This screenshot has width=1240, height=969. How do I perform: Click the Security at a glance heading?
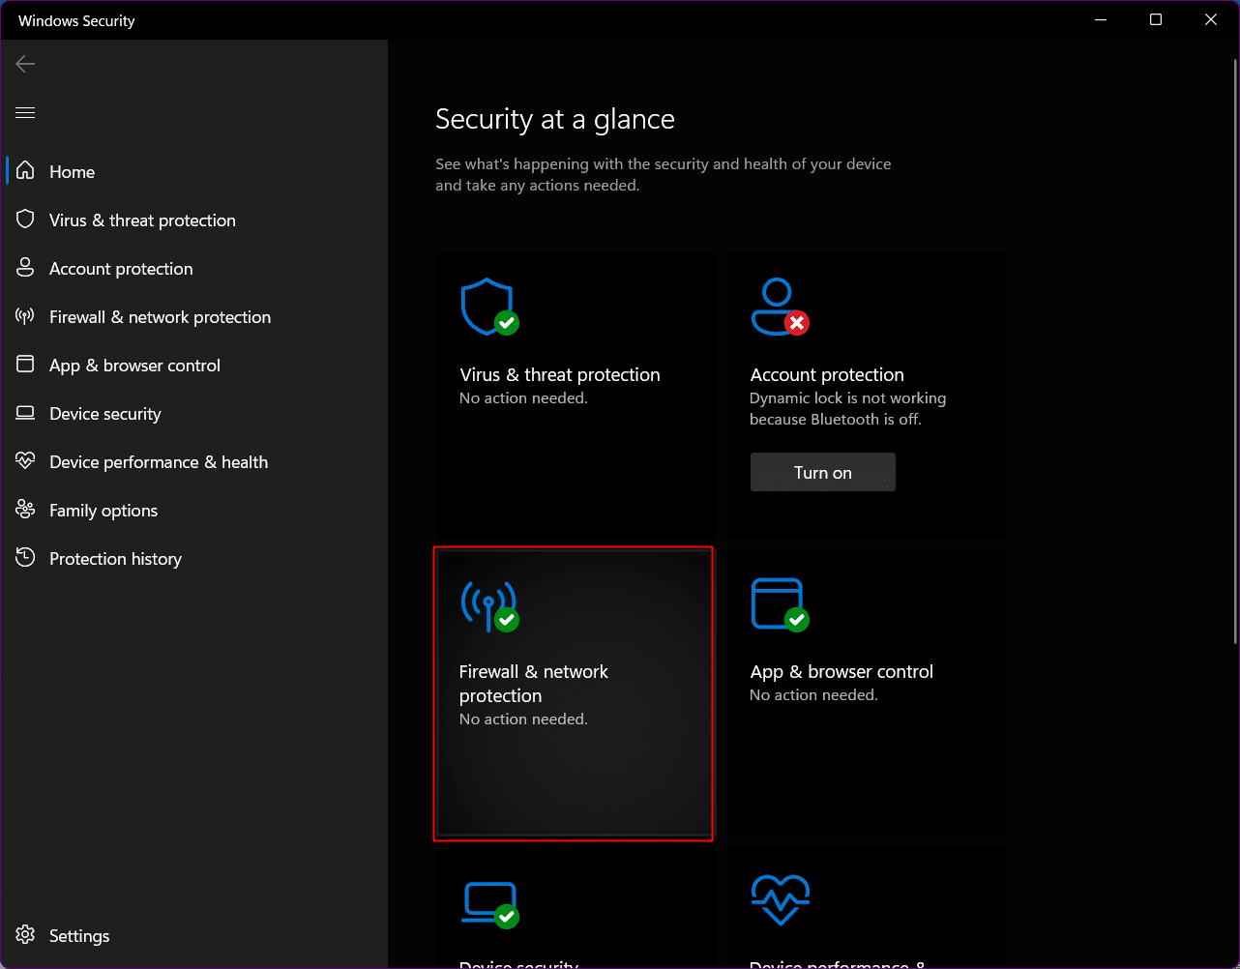555,119
